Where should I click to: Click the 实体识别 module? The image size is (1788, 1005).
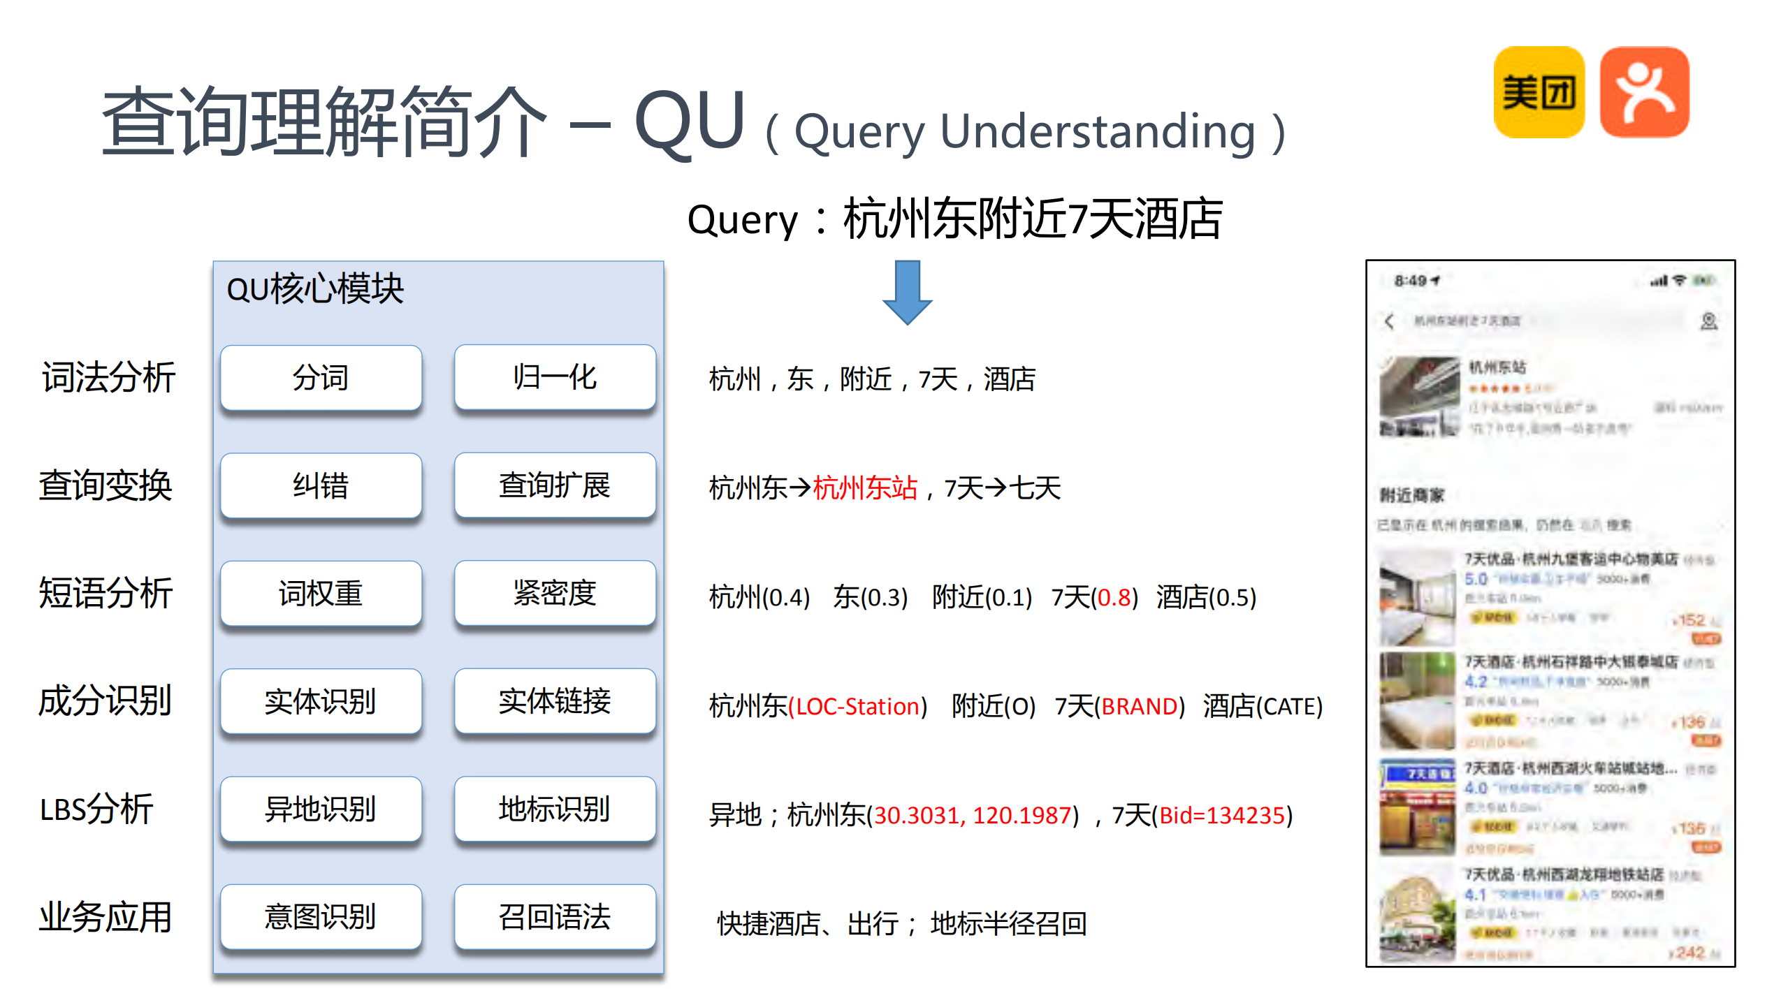point(321,702)
